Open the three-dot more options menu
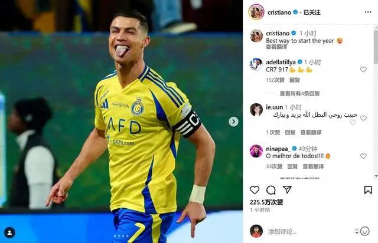This screenshot has width=378, height=243. coord(368,12)
